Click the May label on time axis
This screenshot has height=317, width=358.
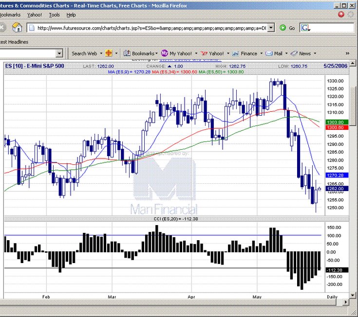click(x=257, y=297)
